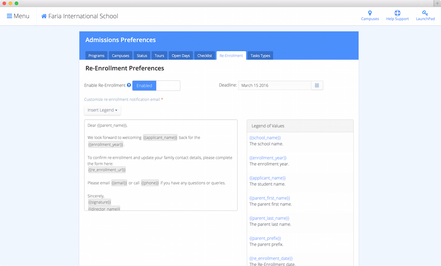Select the {{applicant_name}} tag in the email body
The width and height of the screenshot is (441, 266).
point(160,138)
